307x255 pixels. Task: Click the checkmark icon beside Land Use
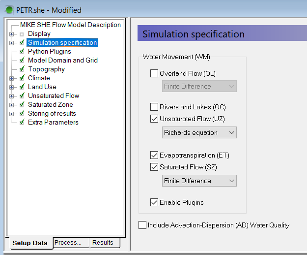(x=22, y=87)
